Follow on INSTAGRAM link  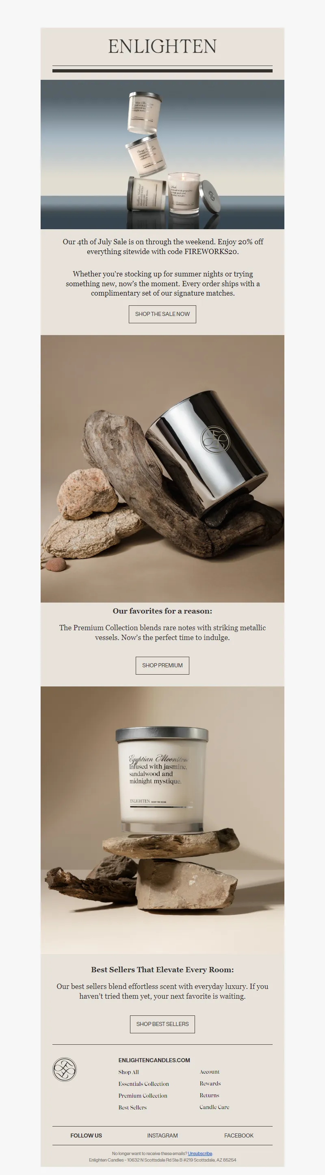pos(162,1136)
